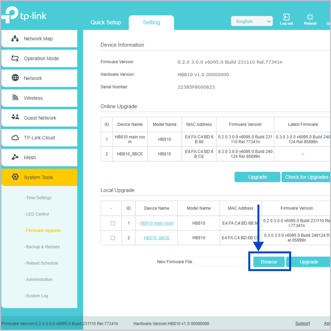Click footer hardware version text
The width and height of the screenshot is (331, 331).
pos(171,324)
